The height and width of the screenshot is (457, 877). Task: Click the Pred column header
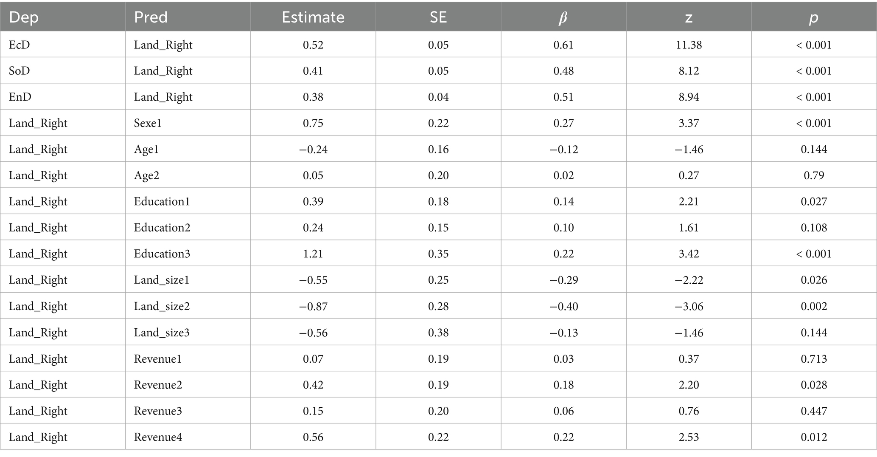pyautogui.click(x=151, y=17)
